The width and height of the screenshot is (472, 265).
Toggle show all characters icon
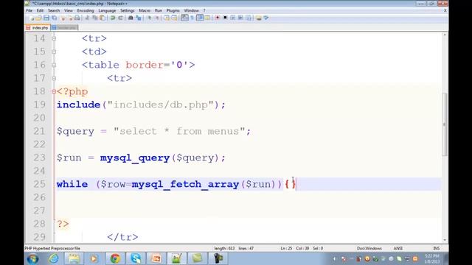[192, 18]
